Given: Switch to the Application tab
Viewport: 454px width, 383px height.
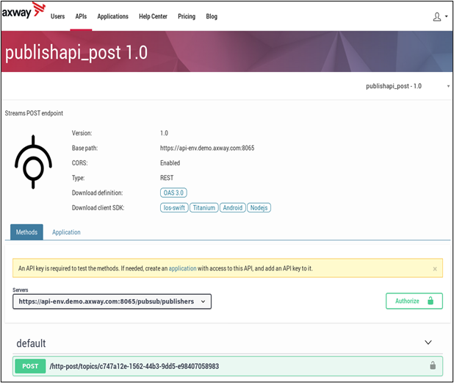Looking at the screenshot, I should [x=66, y=232].
